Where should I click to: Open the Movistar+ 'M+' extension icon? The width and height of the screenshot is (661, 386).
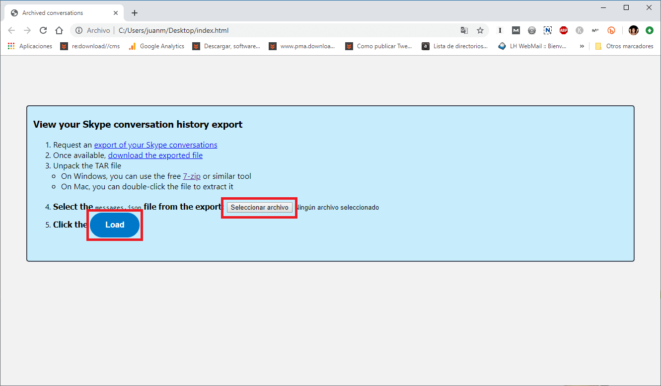click(x=595, y=30)
